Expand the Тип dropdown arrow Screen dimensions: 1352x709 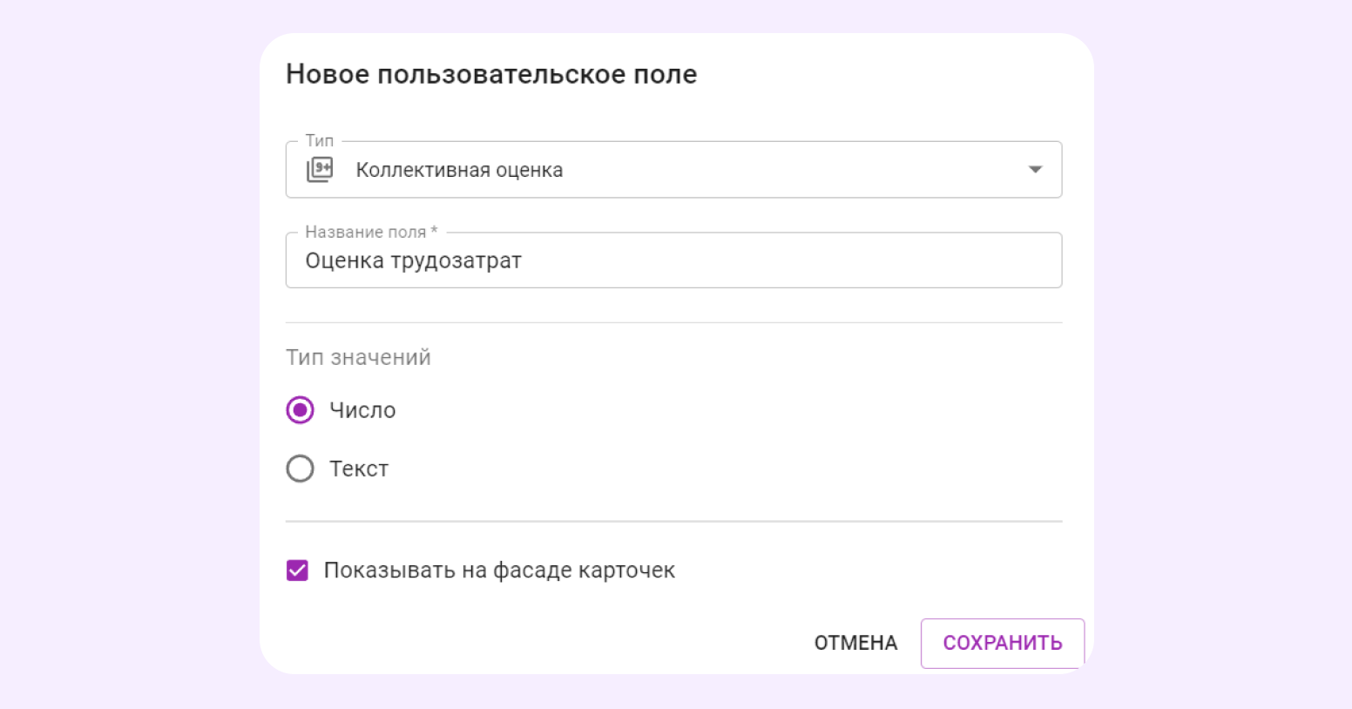tap(1035, 169)
